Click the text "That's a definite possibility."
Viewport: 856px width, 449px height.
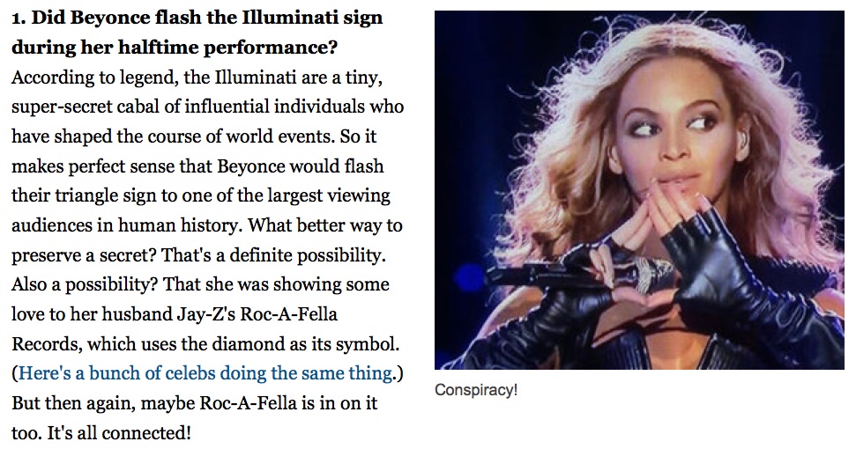click(273, 255)
